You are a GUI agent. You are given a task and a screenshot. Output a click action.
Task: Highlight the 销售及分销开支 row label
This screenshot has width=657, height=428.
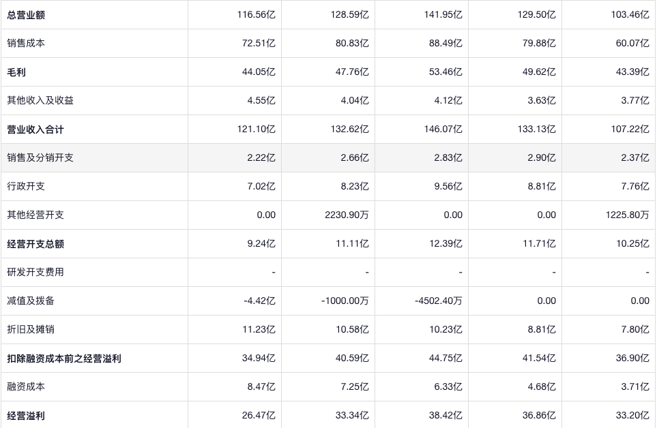pos(41,157)
